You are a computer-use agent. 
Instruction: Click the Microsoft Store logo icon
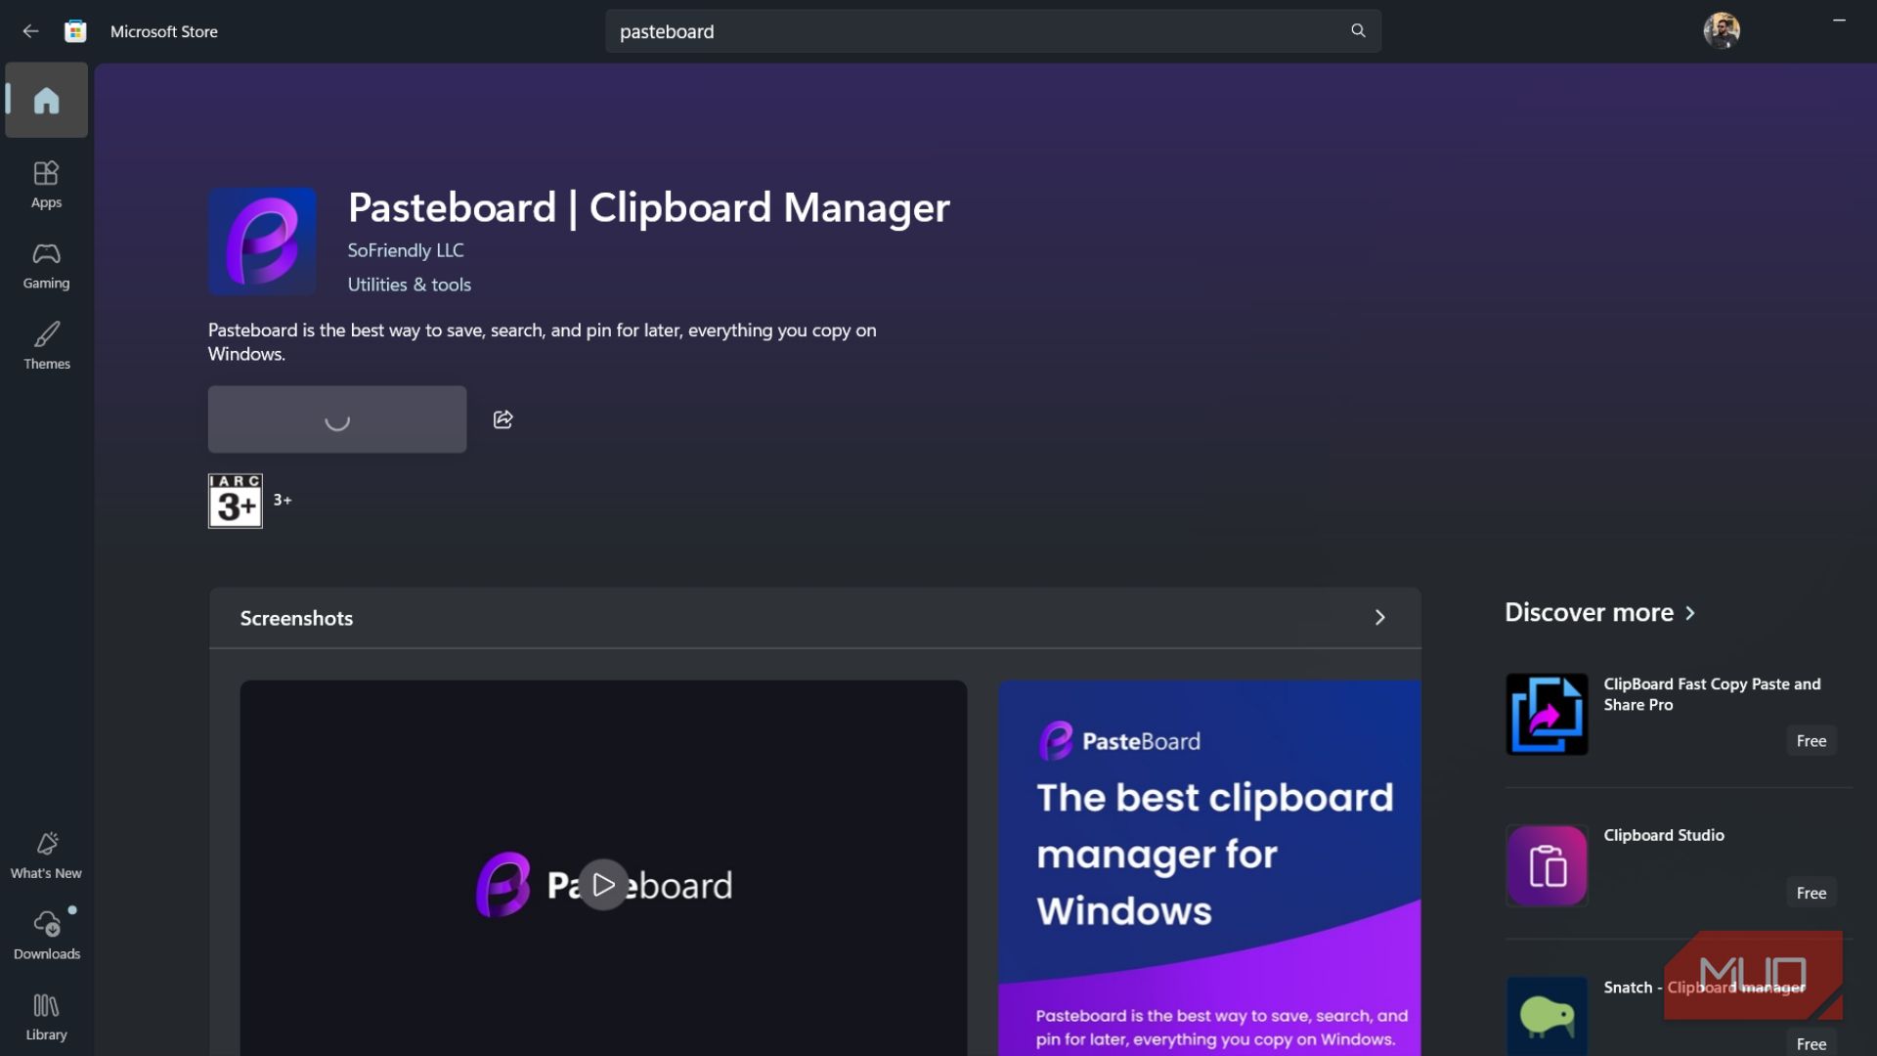[x=75, y=31]
